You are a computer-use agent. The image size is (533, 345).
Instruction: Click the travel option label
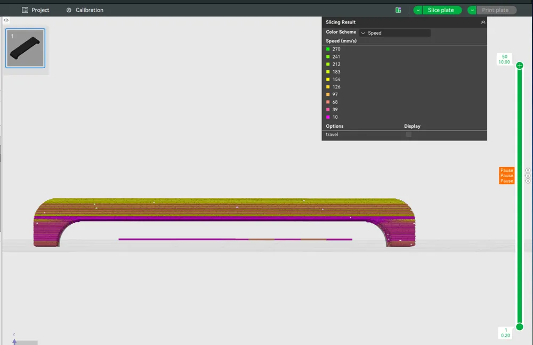332,135
